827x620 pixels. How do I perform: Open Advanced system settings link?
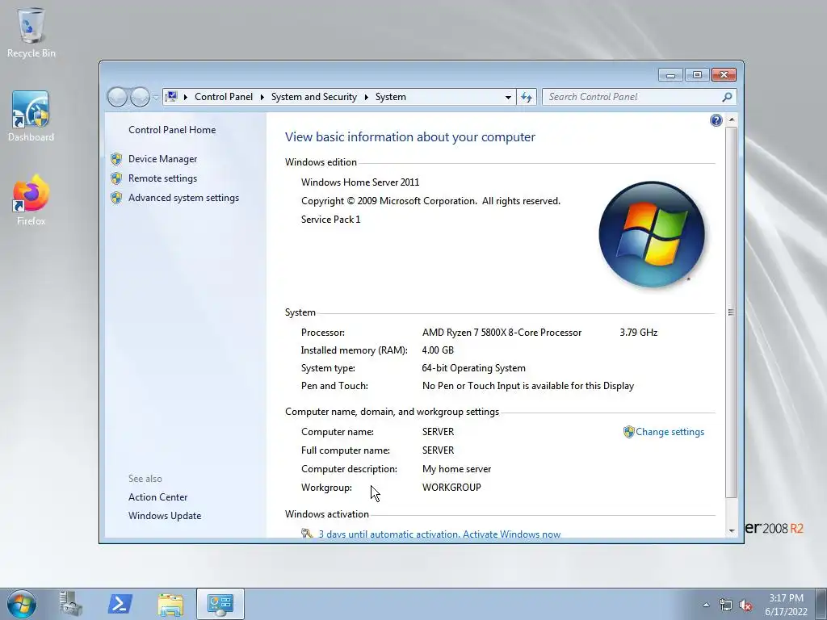coord(183,198)
